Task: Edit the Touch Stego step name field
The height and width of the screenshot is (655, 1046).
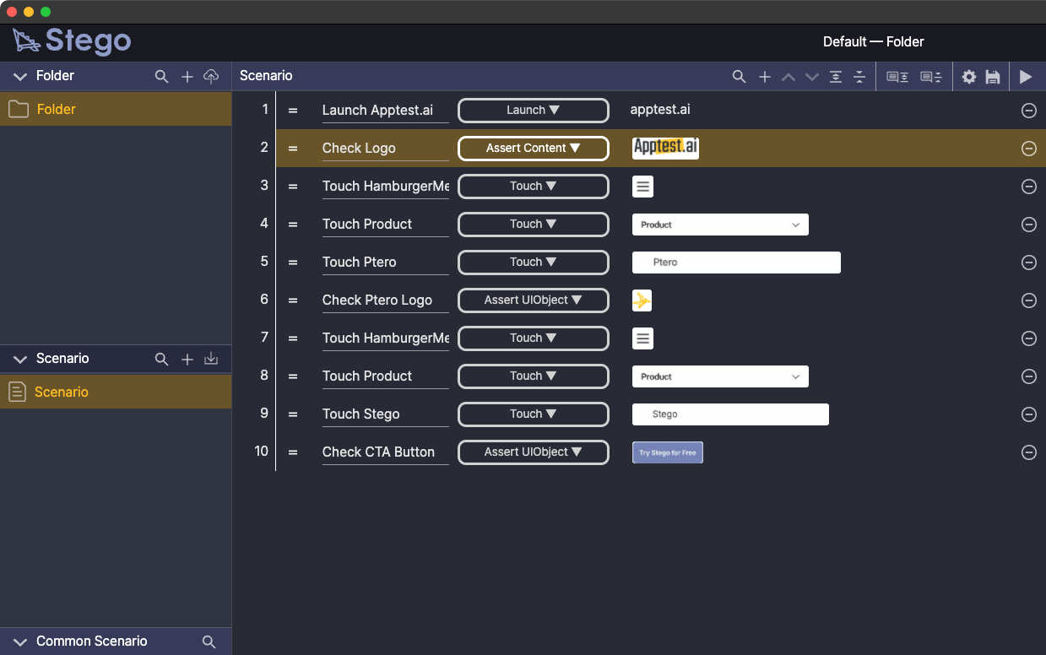Action: 384,414
